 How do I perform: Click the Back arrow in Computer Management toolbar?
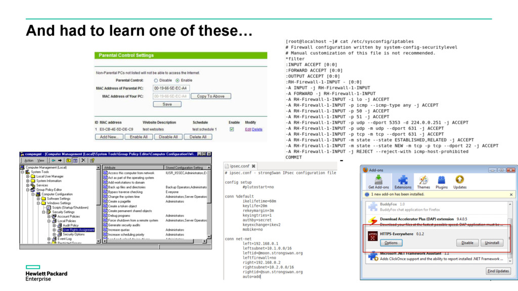tap(53, 160)
